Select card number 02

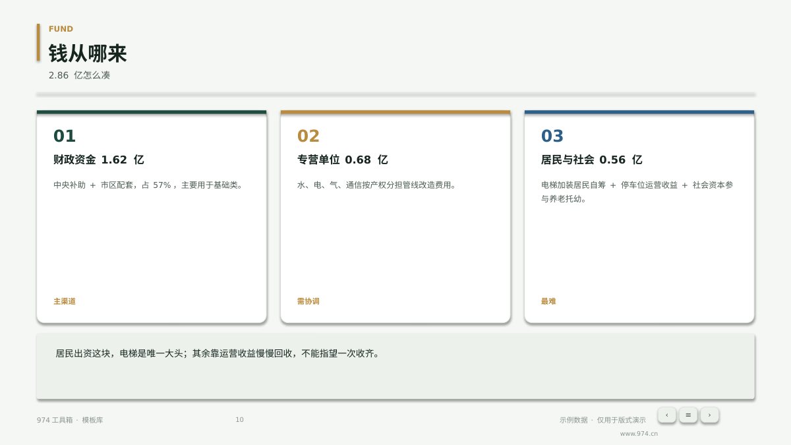click(x=308, y=136)
